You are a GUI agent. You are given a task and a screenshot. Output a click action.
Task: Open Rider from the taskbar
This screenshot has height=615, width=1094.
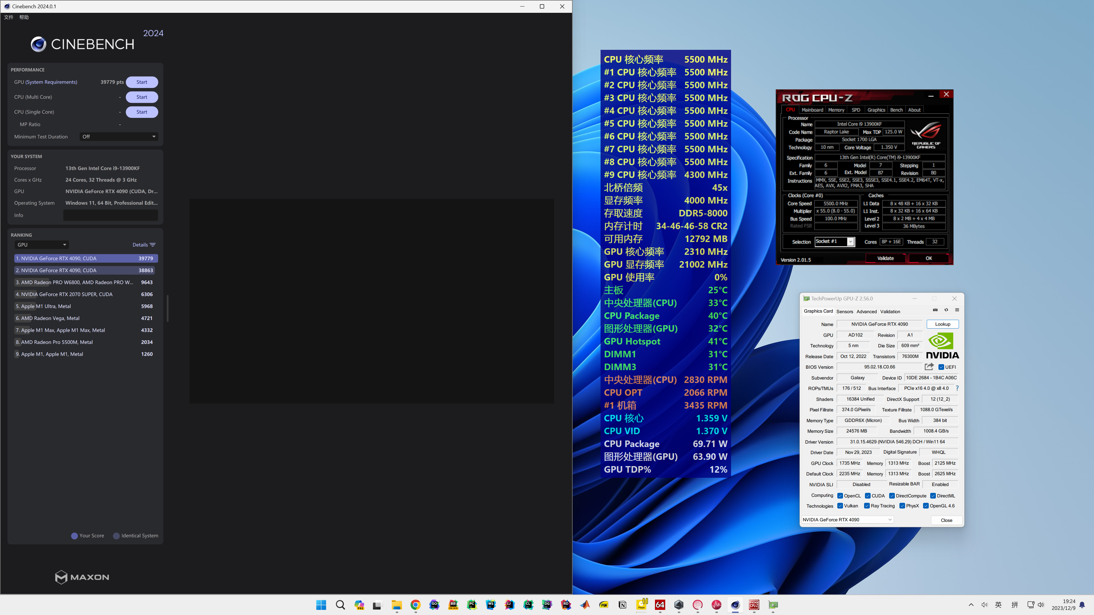(x=566, y=605)
